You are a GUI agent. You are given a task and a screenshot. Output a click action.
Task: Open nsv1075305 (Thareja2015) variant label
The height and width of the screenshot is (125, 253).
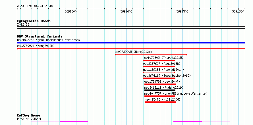click(x=163, y=58)
